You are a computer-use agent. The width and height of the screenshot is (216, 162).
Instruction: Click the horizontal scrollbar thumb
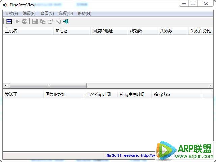tap(48, 85)
